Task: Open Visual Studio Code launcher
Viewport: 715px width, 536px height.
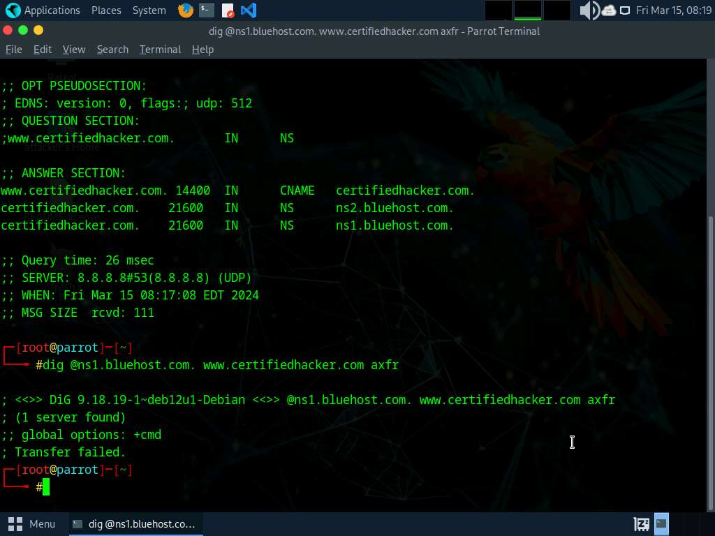Action: (248, 10)
